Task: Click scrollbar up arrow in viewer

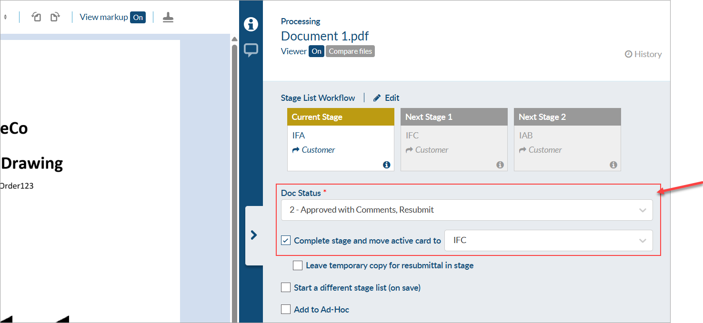Action: click(x=234, y=39)
